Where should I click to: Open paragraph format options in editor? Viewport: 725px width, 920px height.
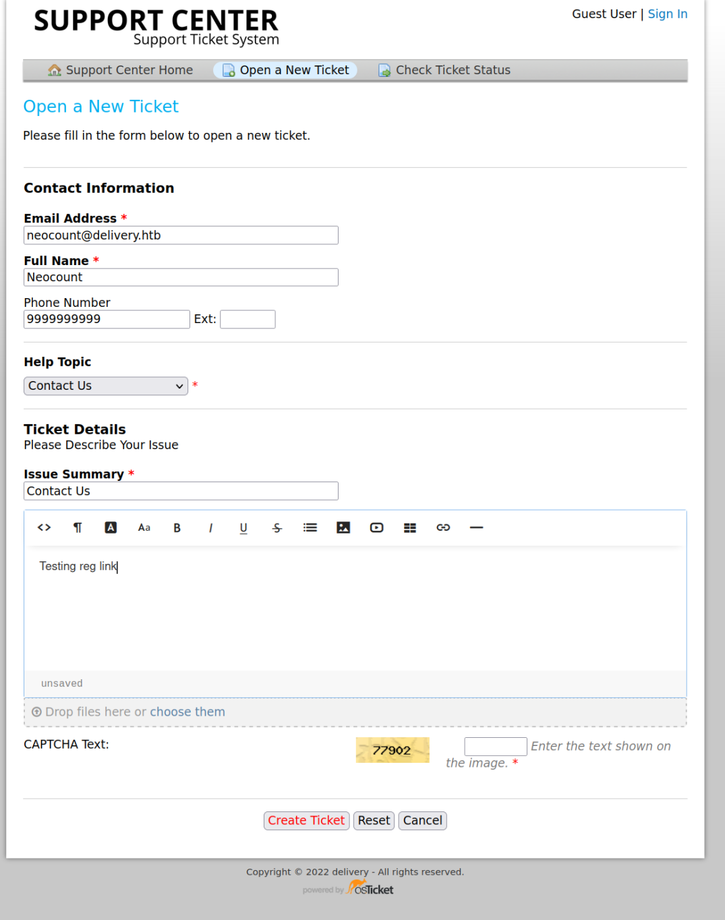pos(78,527)
